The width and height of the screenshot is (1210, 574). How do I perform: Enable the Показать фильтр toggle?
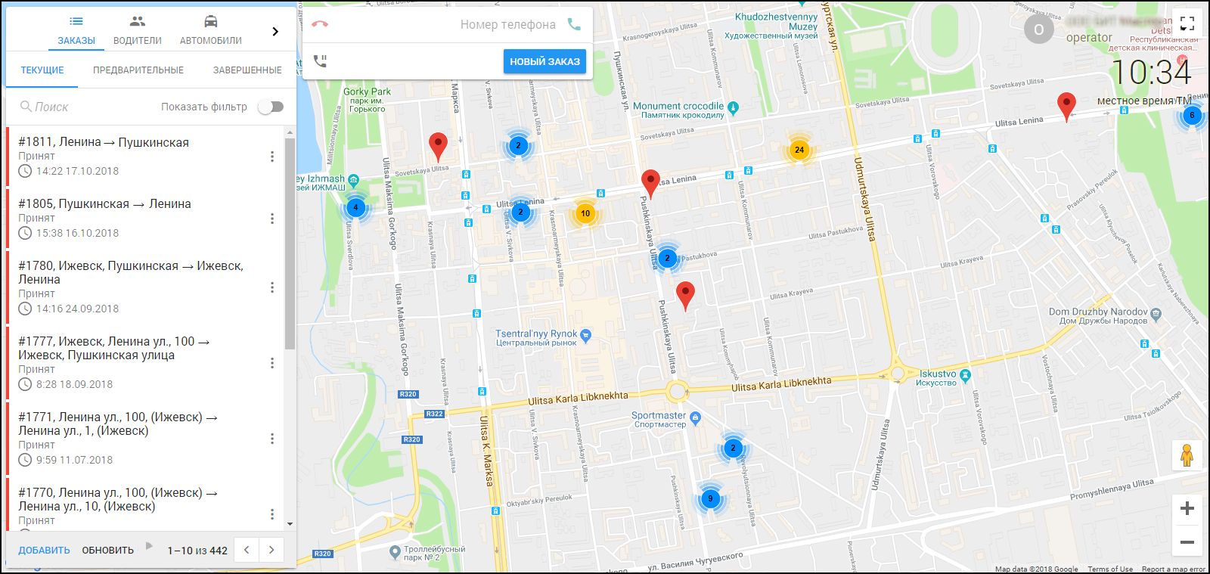(x=271, y=107)
